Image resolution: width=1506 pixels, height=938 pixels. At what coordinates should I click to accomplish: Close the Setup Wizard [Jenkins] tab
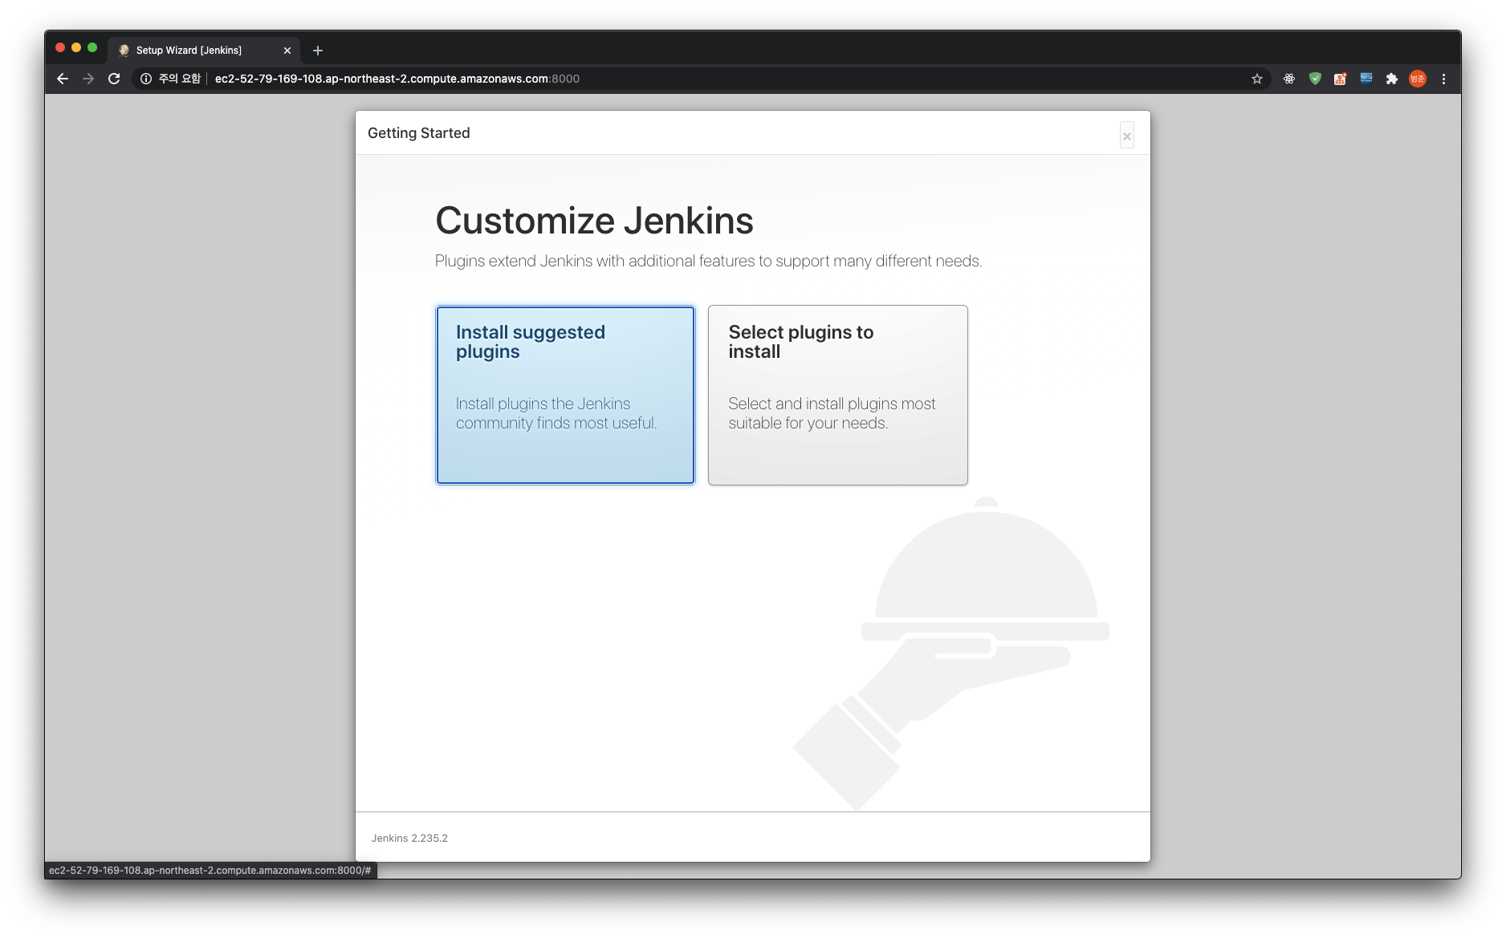[x=287, y=51]
